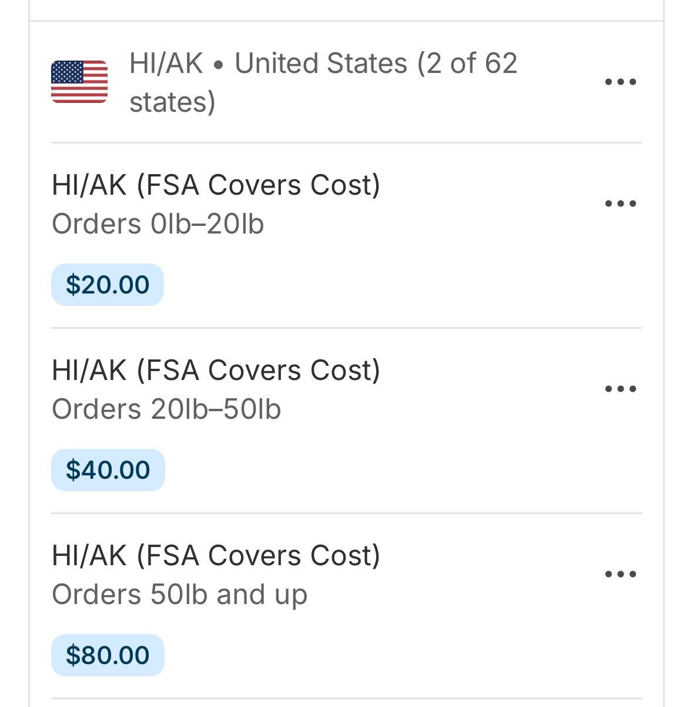The image size is (693, 707).
Task: Select the rate name above Orders 20lb–50lb
Action: point(216,371)
